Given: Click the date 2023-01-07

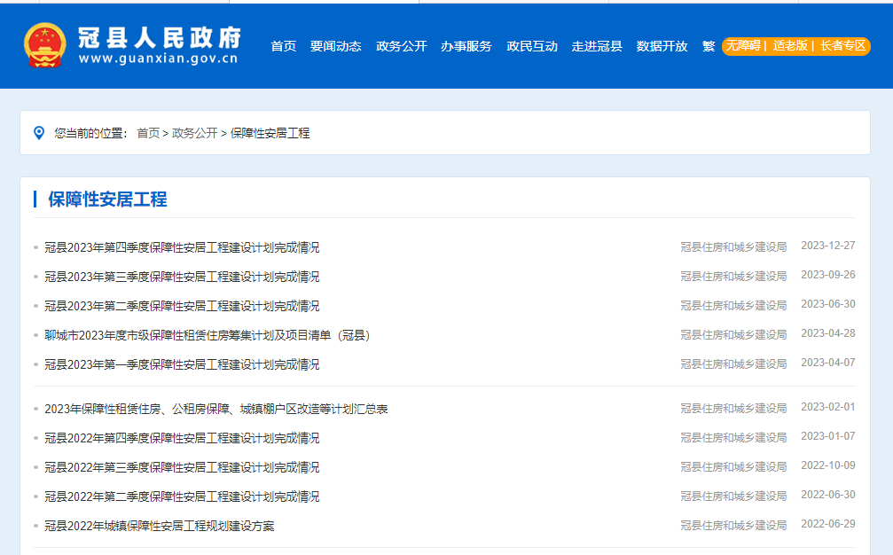Looking at the screenshot, I should click(x=828, y=436).
